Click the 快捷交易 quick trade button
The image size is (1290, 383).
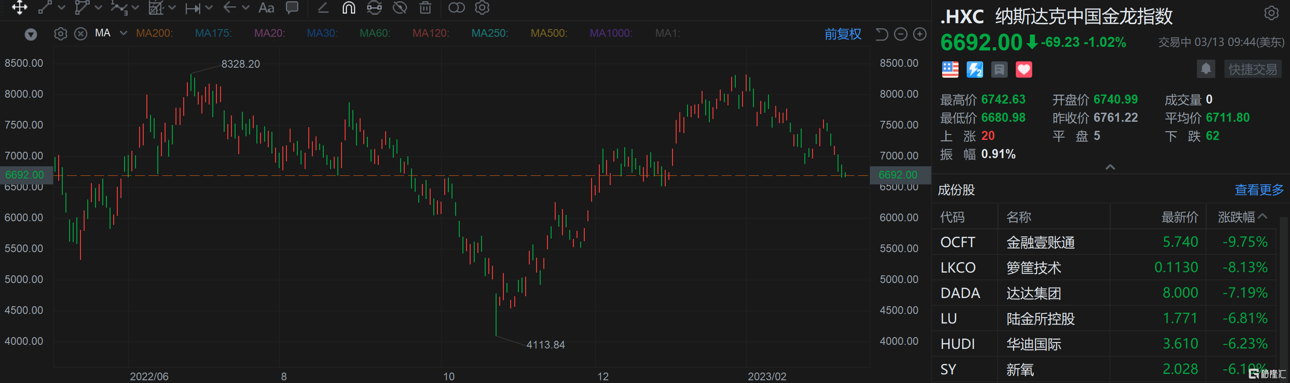point(1252,69)
